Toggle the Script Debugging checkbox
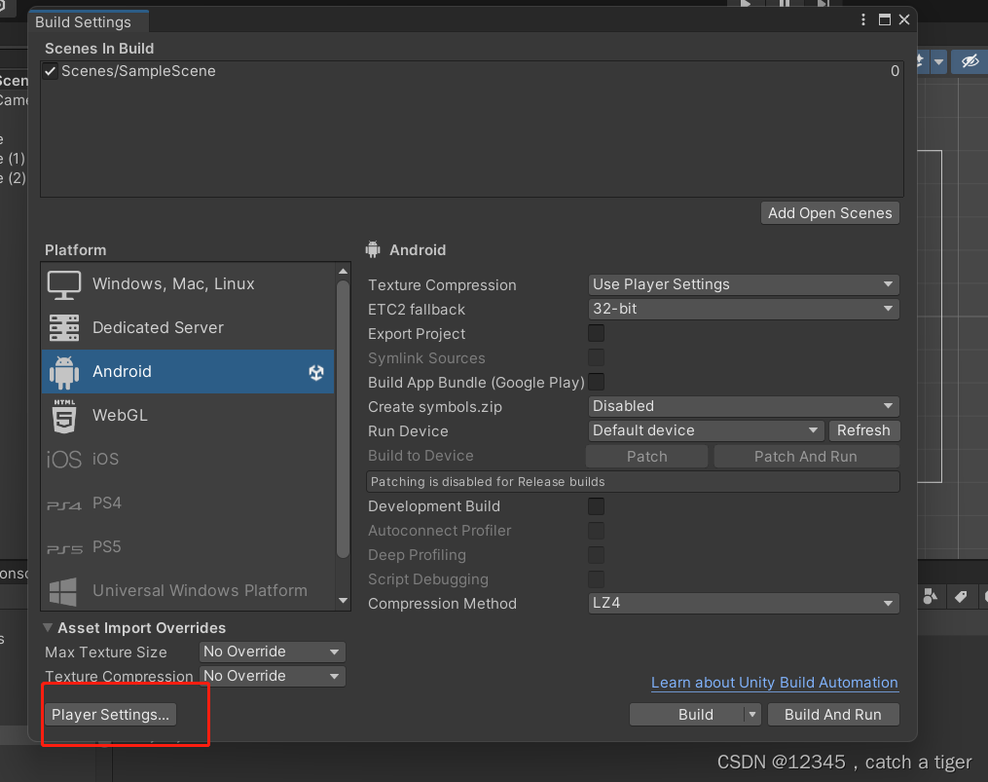 pyautogui.click(x=596, y=578)
